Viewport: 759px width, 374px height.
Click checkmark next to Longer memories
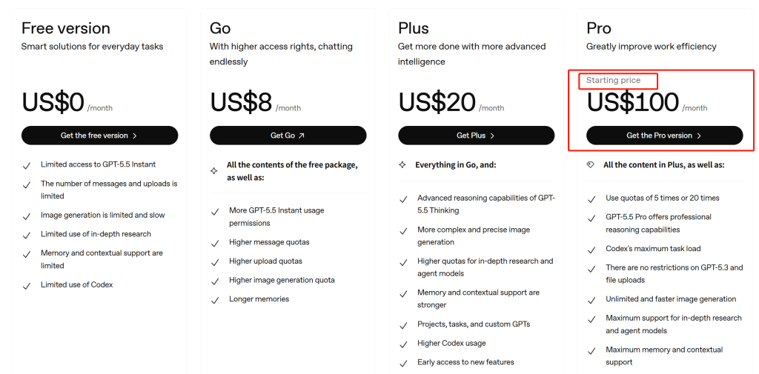coord(216,300)
